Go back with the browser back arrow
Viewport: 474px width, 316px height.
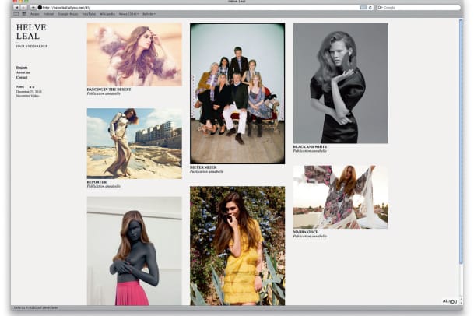coord(17,8)
